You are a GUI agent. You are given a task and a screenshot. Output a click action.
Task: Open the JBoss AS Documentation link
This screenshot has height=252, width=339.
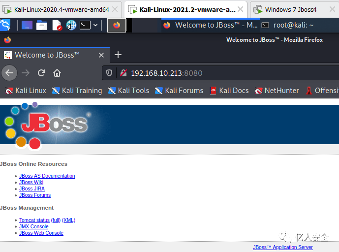click(x=47, y=176)
